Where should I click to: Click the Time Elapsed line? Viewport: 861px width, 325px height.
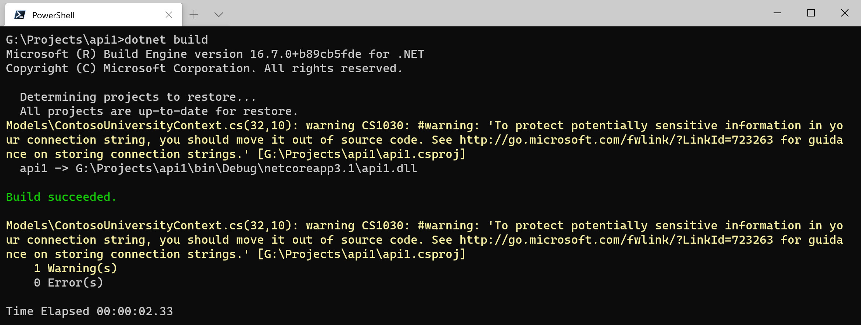tap(89, 311)
